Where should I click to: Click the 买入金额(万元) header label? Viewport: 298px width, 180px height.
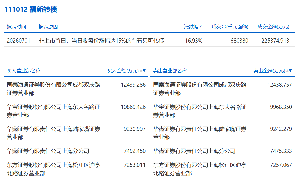point(123,71)
